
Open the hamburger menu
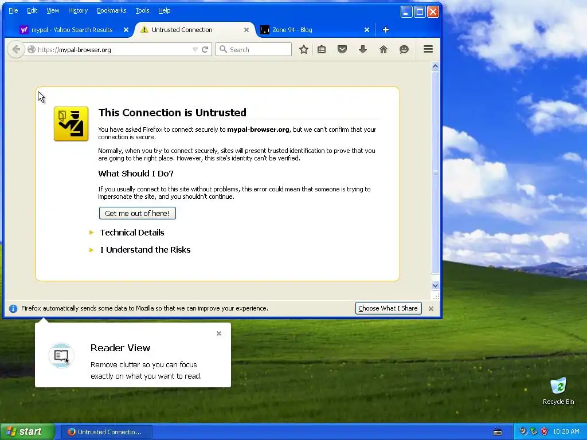pos(428,49)
